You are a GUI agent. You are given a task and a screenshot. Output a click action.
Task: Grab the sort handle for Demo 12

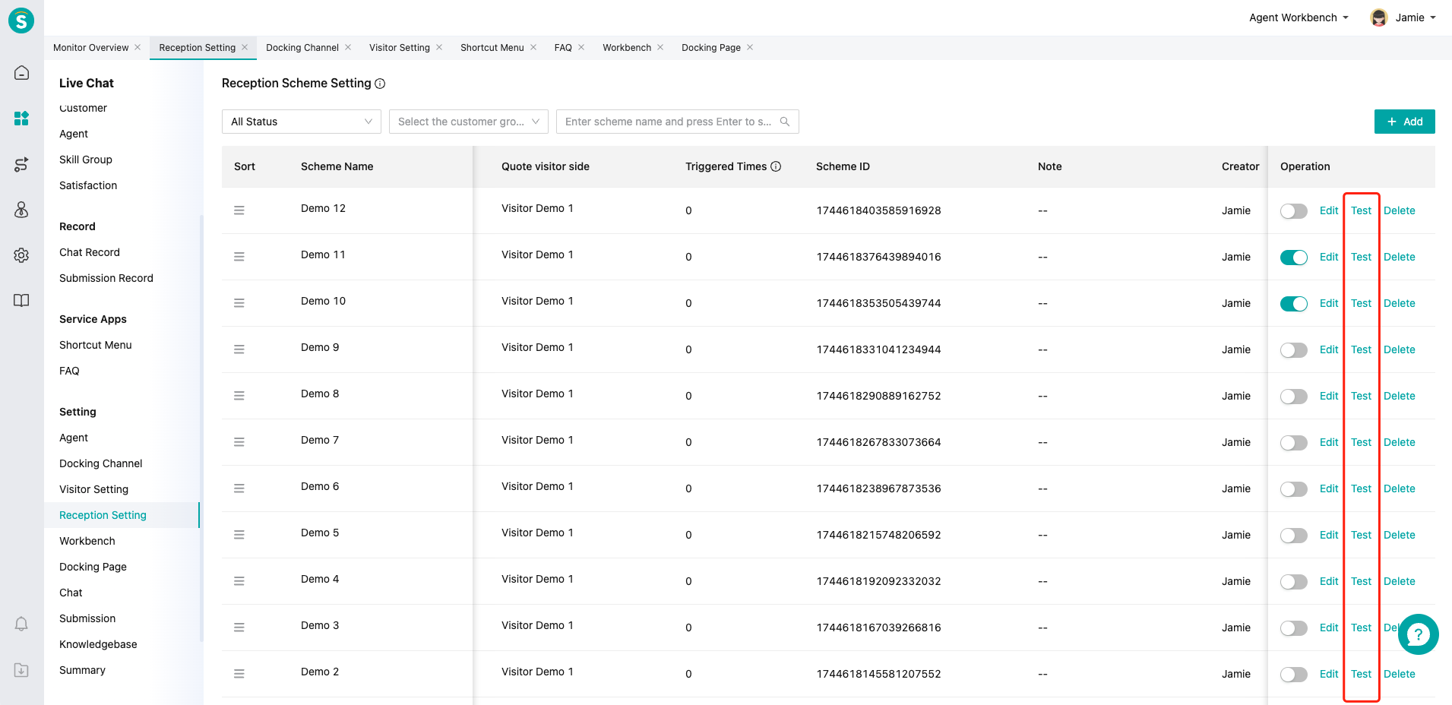239,210
